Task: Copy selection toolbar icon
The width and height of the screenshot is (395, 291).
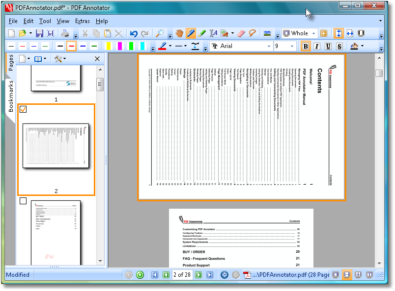Action: point(96,33)
